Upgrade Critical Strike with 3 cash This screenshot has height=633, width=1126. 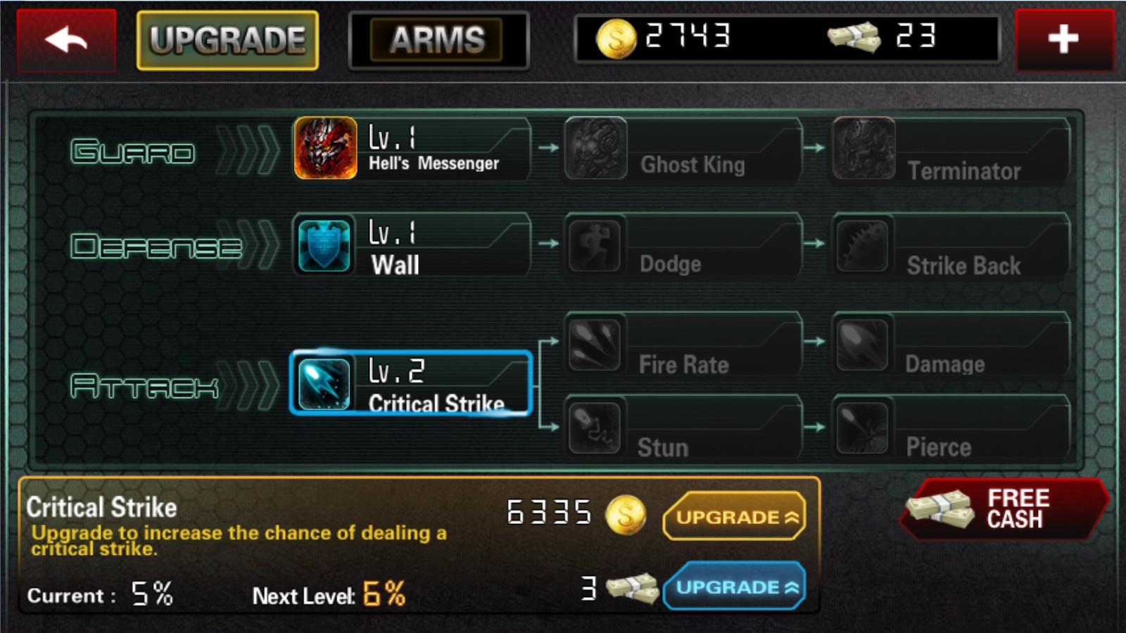click(x=734, y=586)
